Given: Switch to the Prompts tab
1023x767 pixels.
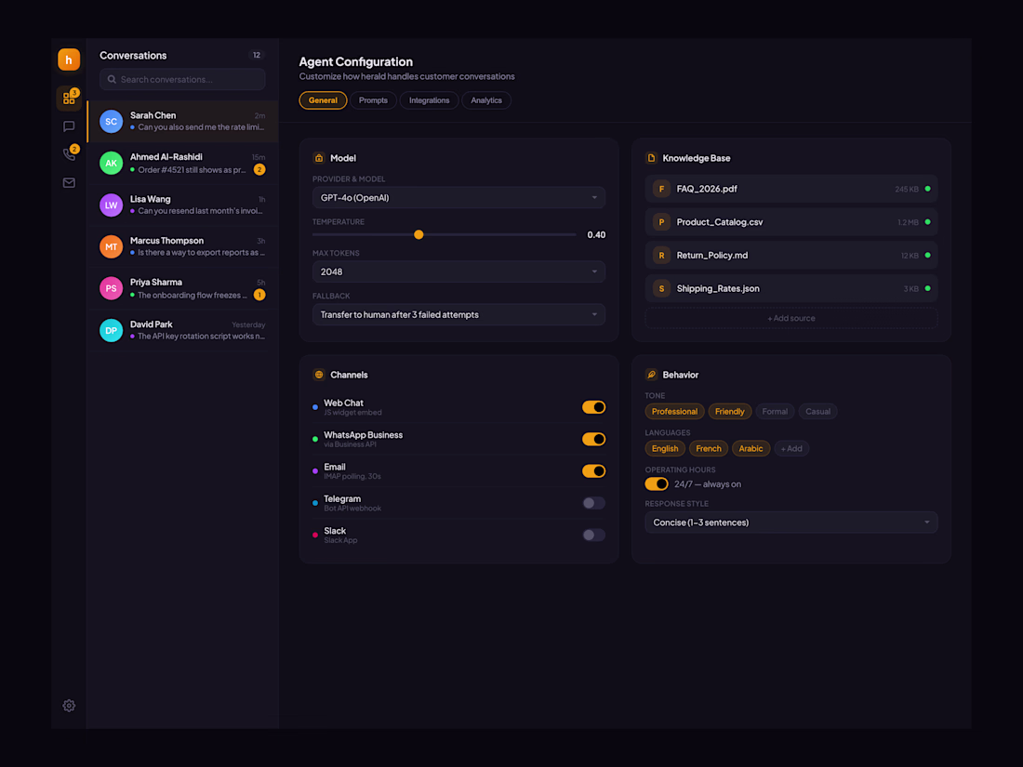Looking at the screenshot, I should [373, 100].
